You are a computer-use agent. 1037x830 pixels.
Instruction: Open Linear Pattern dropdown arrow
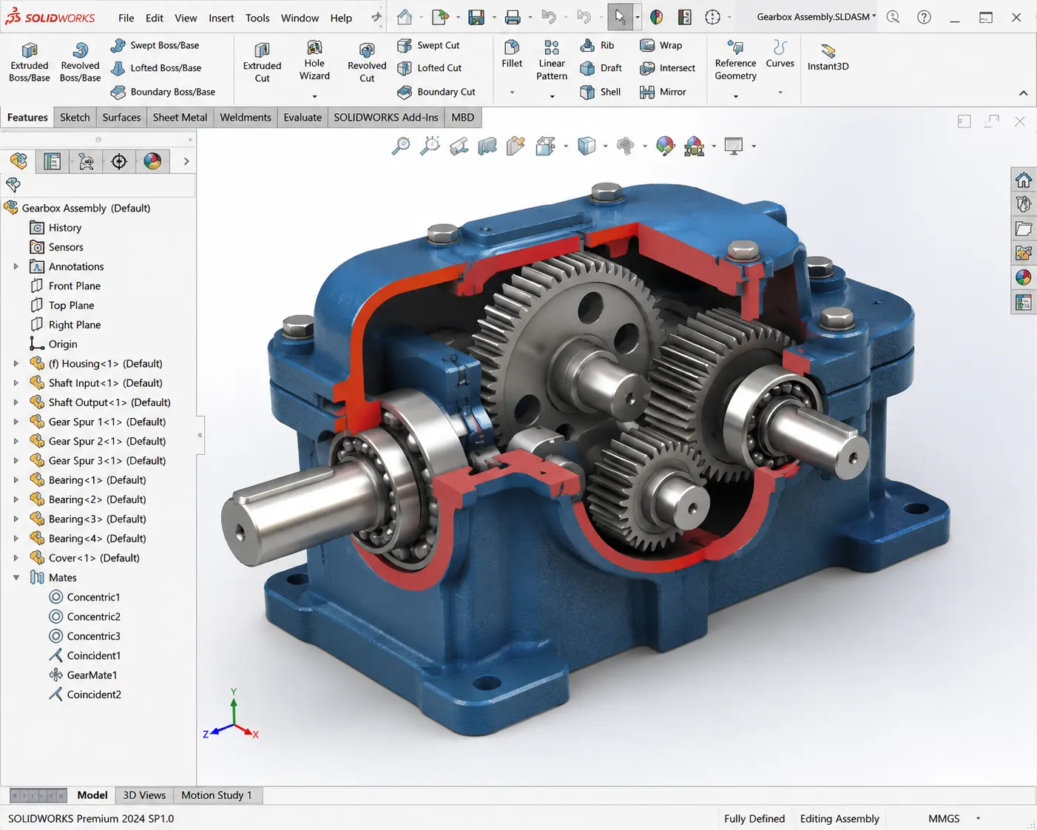coord(552,96)
